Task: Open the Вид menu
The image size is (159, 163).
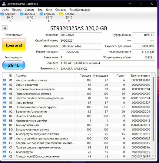Action: 40,10
